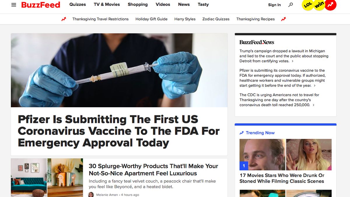Click the yellow win badge
The height and width of the screenshot is (197, 350).
pyautogui.click(x=319, y=5)
